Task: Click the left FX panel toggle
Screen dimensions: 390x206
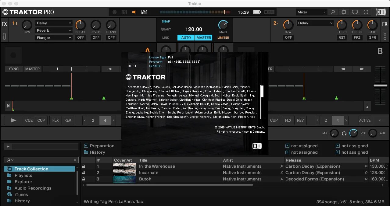Action: click(4, 24)
